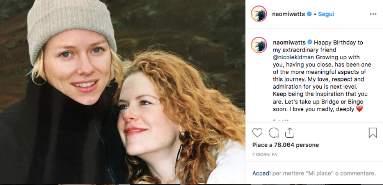Viewport: 383px width, 185px height.
Task: Click the verified badge in the header
Action: (x=309, y=14)
